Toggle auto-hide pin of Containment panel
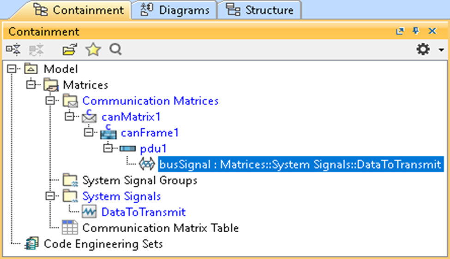The width and height of the screenshot is (450, 259). click(415, 31)
